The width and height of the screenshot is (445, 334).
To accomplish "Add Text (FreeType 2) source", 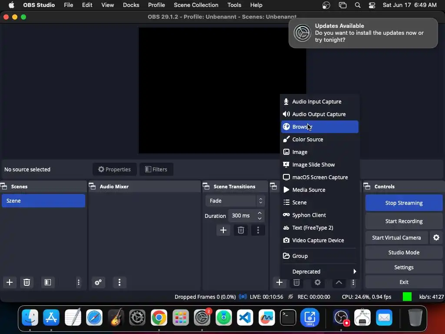I will [x=320, y=228].
